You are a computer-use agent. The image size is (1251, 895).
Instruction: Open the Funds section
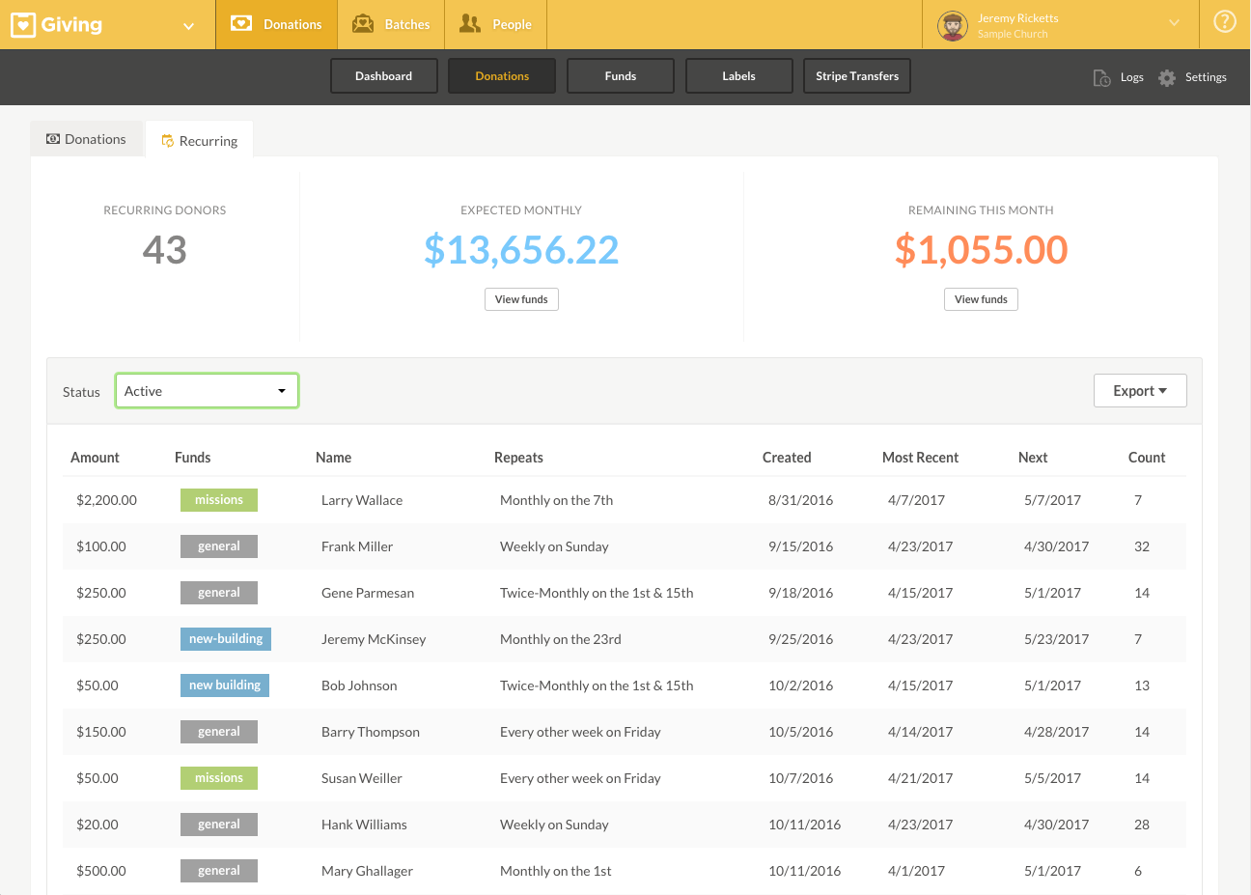tap(621, 76)
